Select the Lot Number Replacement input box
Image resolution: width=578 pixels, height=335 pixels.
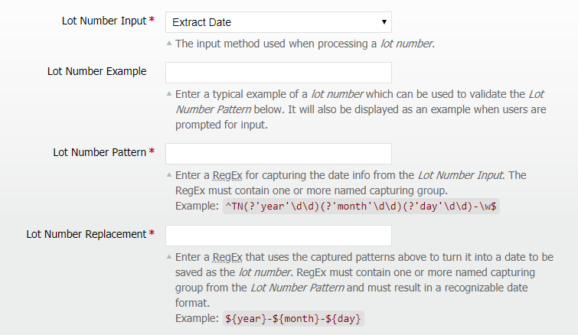coord(278,236)
